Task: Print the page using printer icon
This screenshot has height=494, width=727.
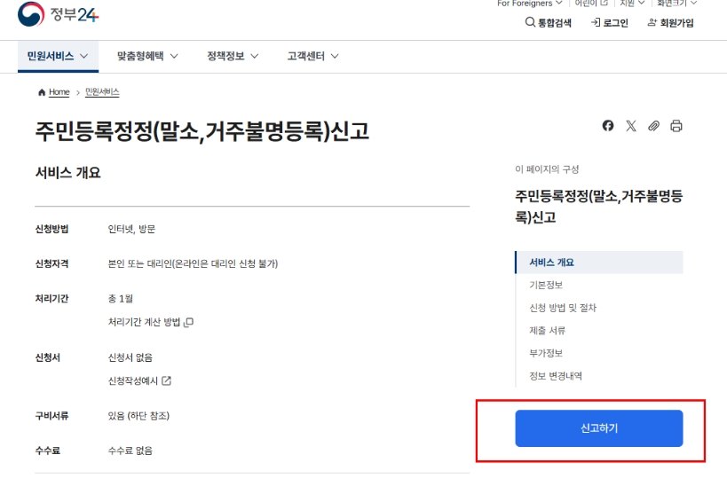Action: 676,126
